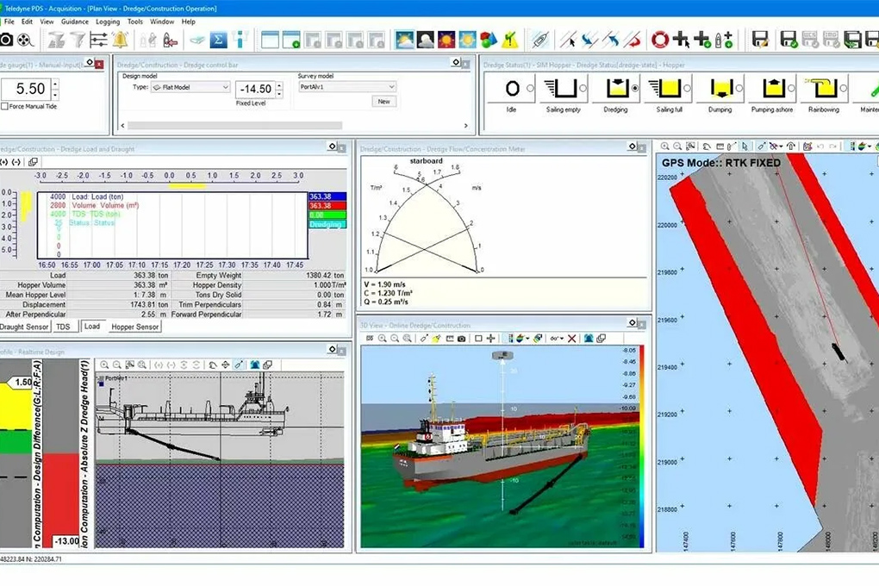Open the design model Type dropdown

point(225,87)
